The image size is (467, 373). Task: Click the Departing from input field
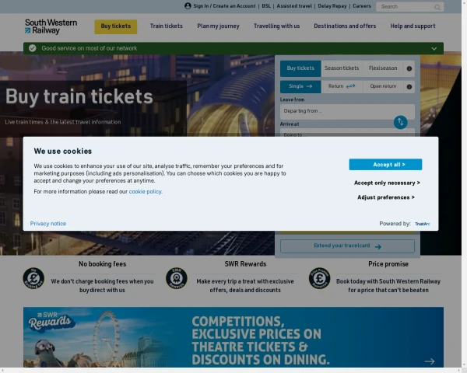point(347,112)
